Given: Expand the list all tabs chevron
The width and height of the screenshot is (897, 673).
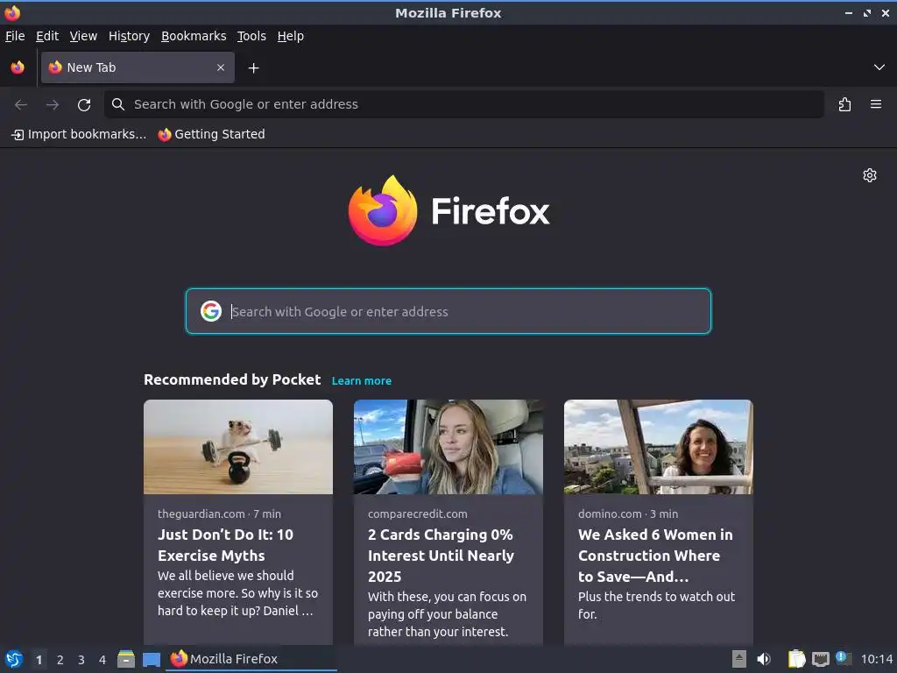Looking at the screenshot, I should (879, 67).
